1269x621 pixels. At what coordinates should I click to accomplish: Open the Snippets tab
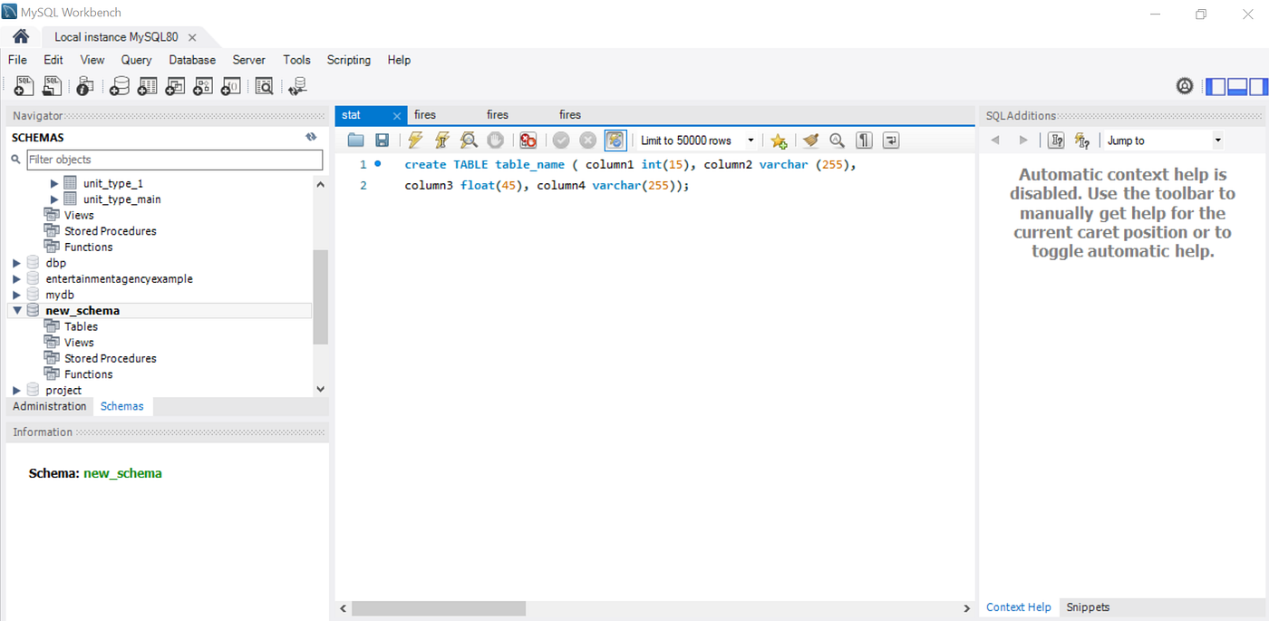click(x=1088, y=607)
